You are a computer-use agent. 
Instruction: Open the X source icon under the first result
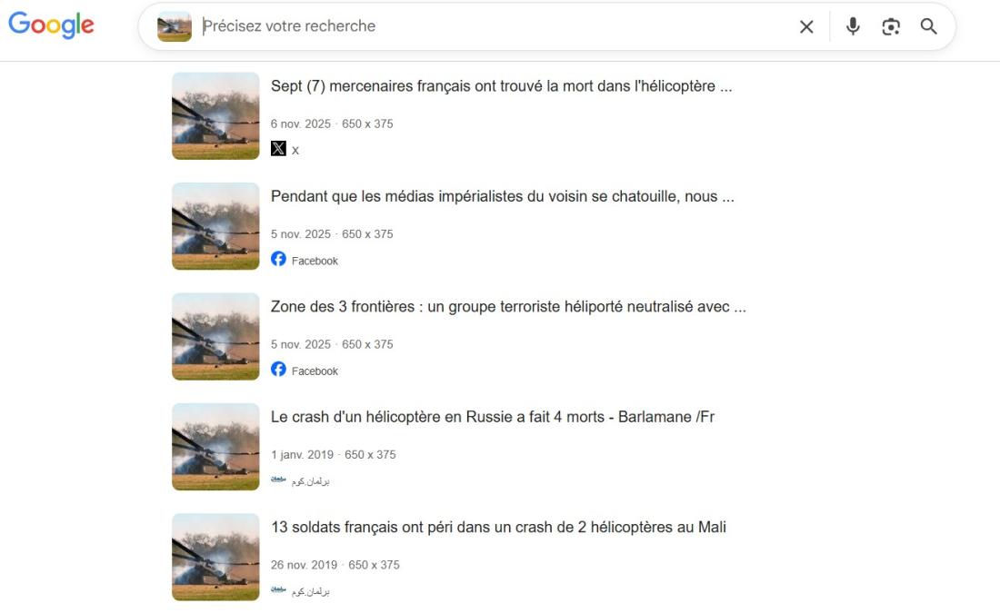tap(278, 148)
